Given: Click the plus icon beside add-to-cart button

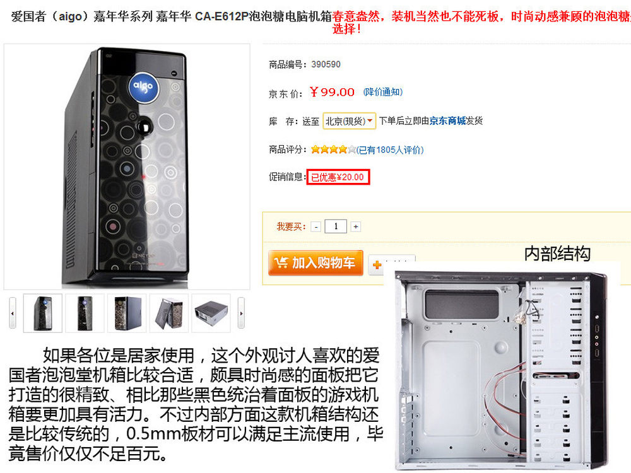Looking at the screenshot, I should [x=377, y=265].
